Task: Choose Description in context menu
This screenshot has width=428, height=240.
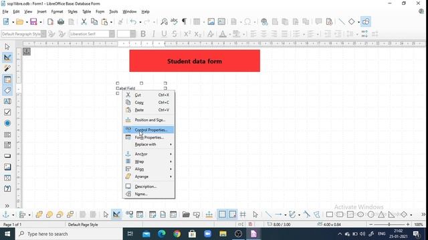Action: point(148,187)
